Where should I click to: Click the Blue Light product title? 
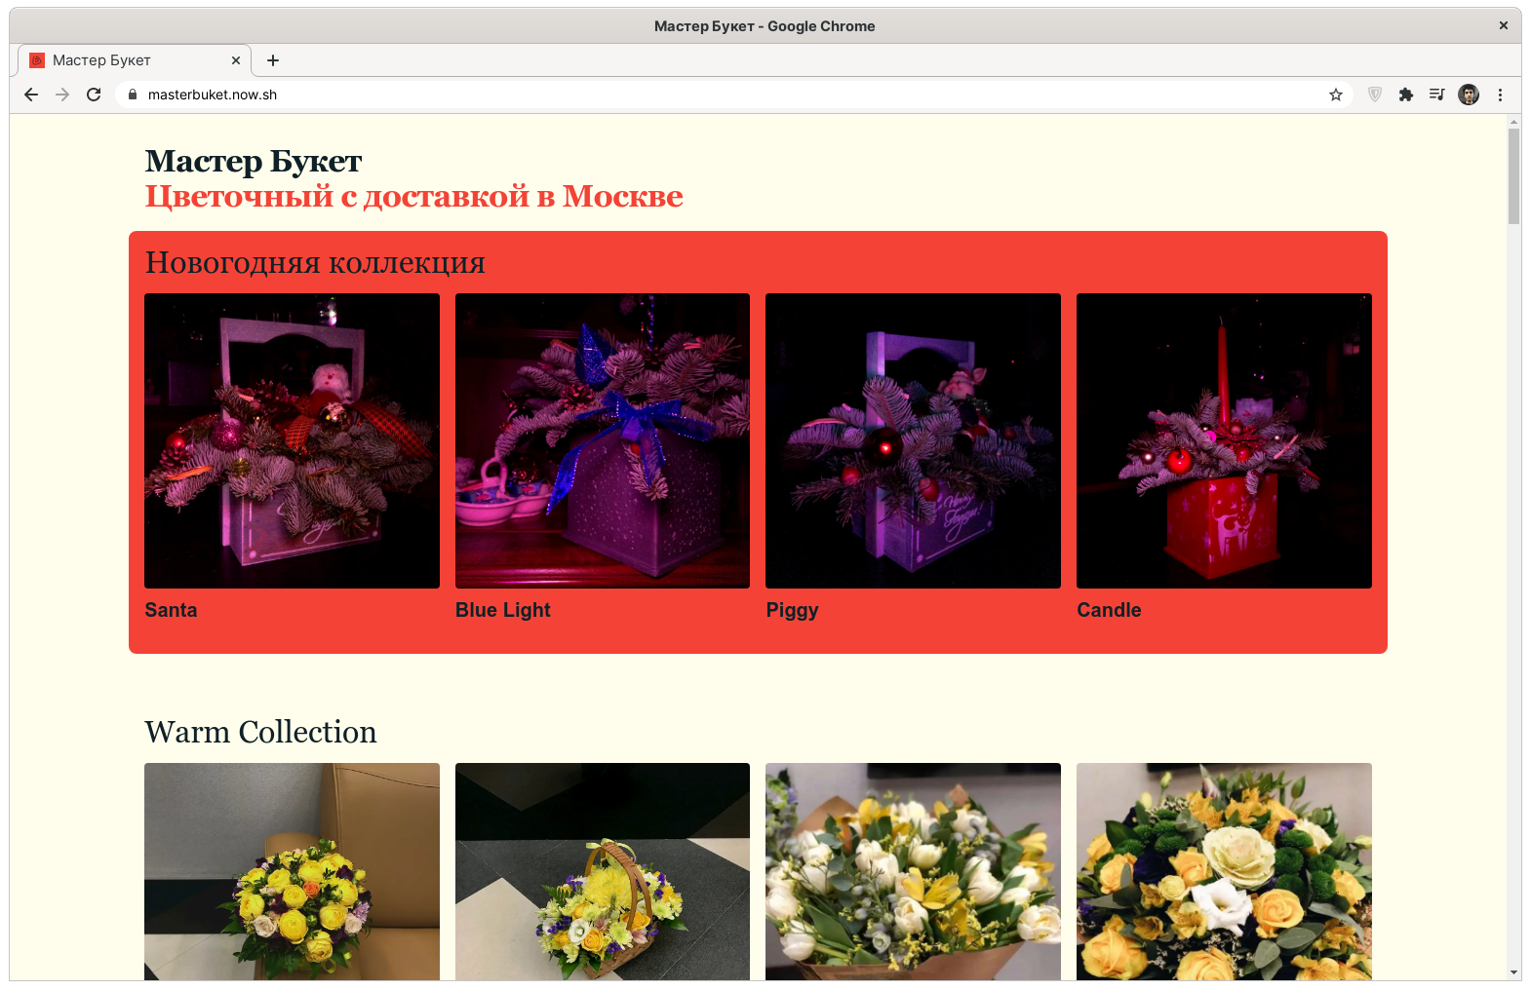pyautogui.click(x=503, y=610)
